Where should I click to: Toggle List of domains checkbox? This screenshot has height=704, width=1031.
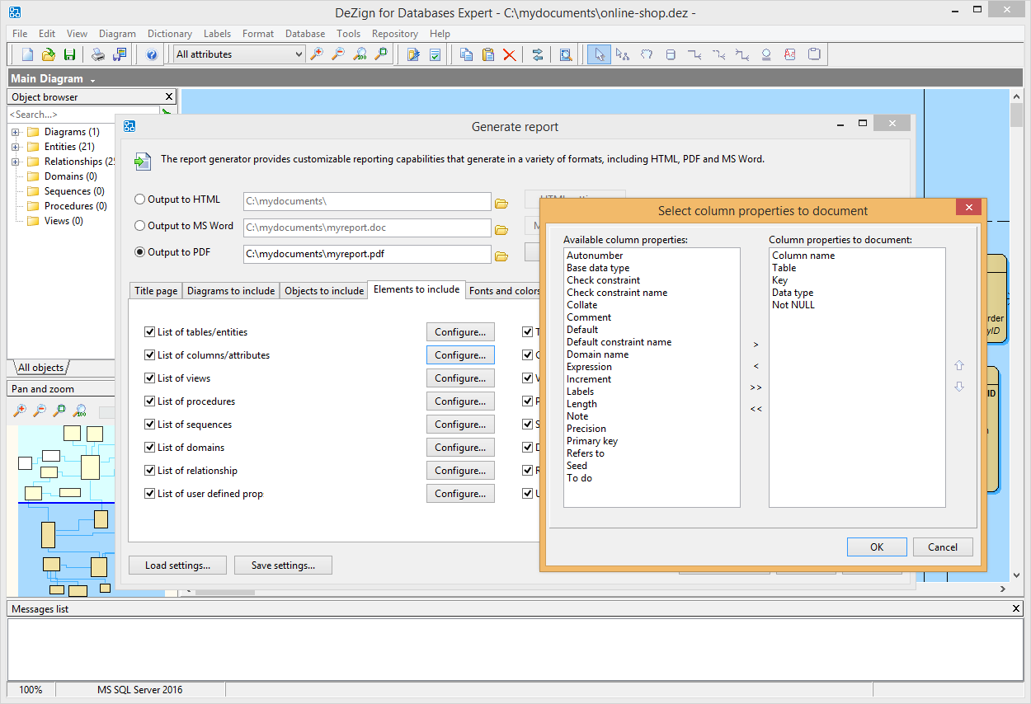pyautogui.click(x=149, y=448)
